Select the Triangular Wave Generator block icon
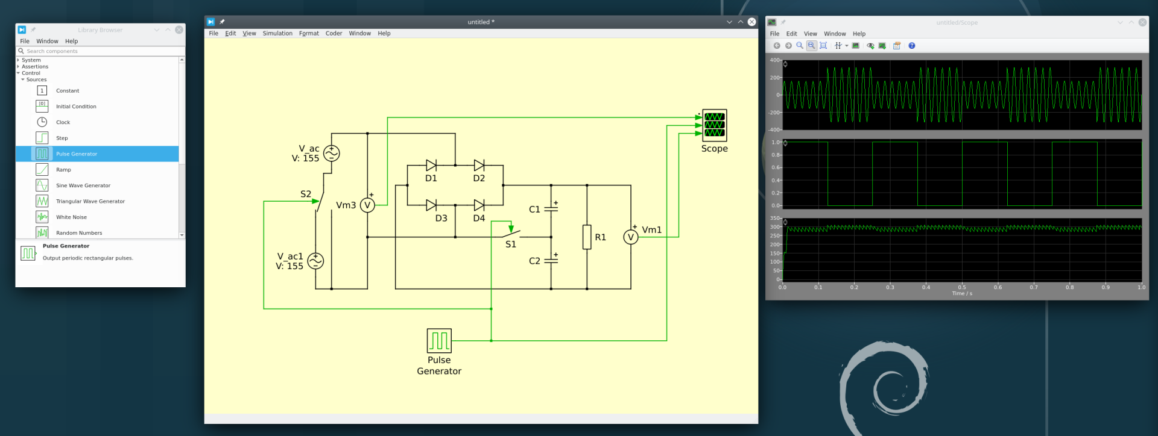 point(42,201)
